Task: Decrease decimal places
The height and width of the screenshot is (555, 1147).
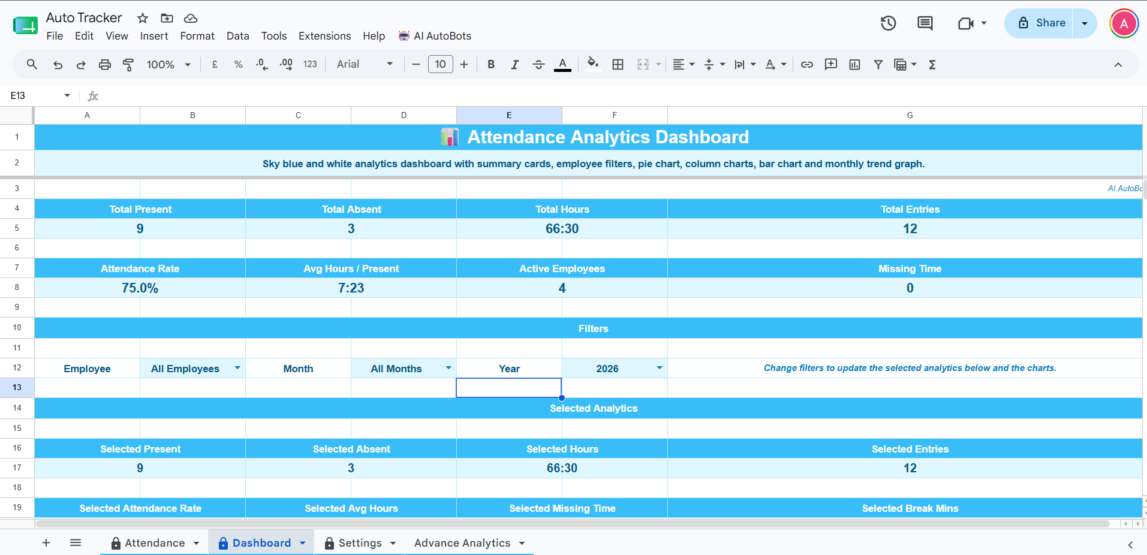Action: point(262,64)
